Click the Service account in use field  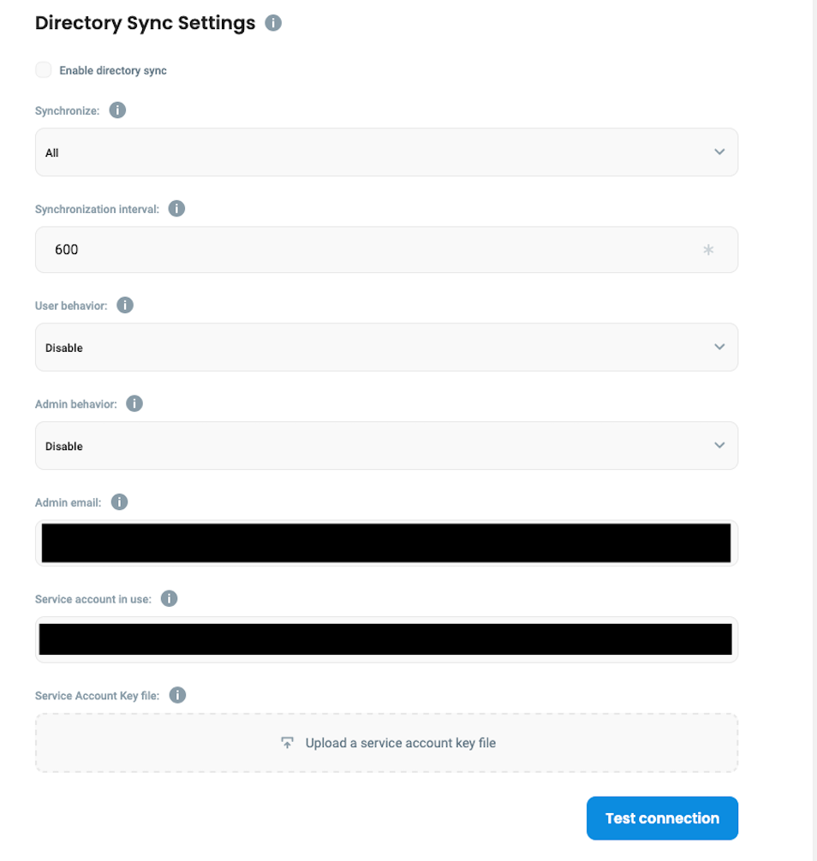coord(386,639)
